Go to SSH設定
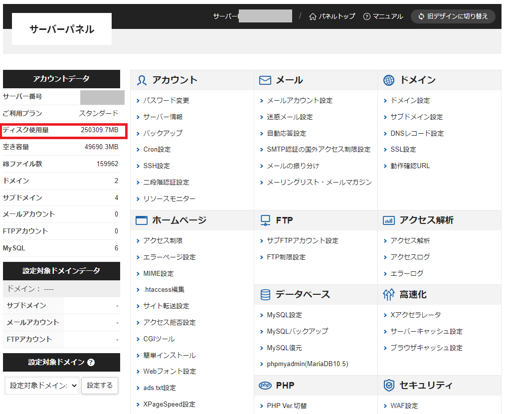This screenshot has height=414, width=506. point(157,166)
